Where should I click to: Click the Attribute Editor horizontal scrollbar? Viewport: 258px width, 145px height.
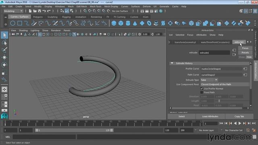click(207, 108)
